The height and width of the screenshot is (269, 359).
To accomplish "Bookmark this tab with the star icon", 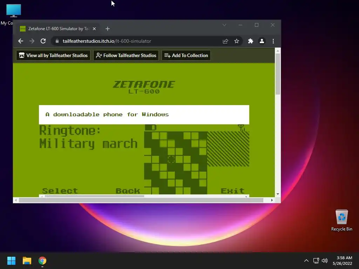I will point(237,41).
